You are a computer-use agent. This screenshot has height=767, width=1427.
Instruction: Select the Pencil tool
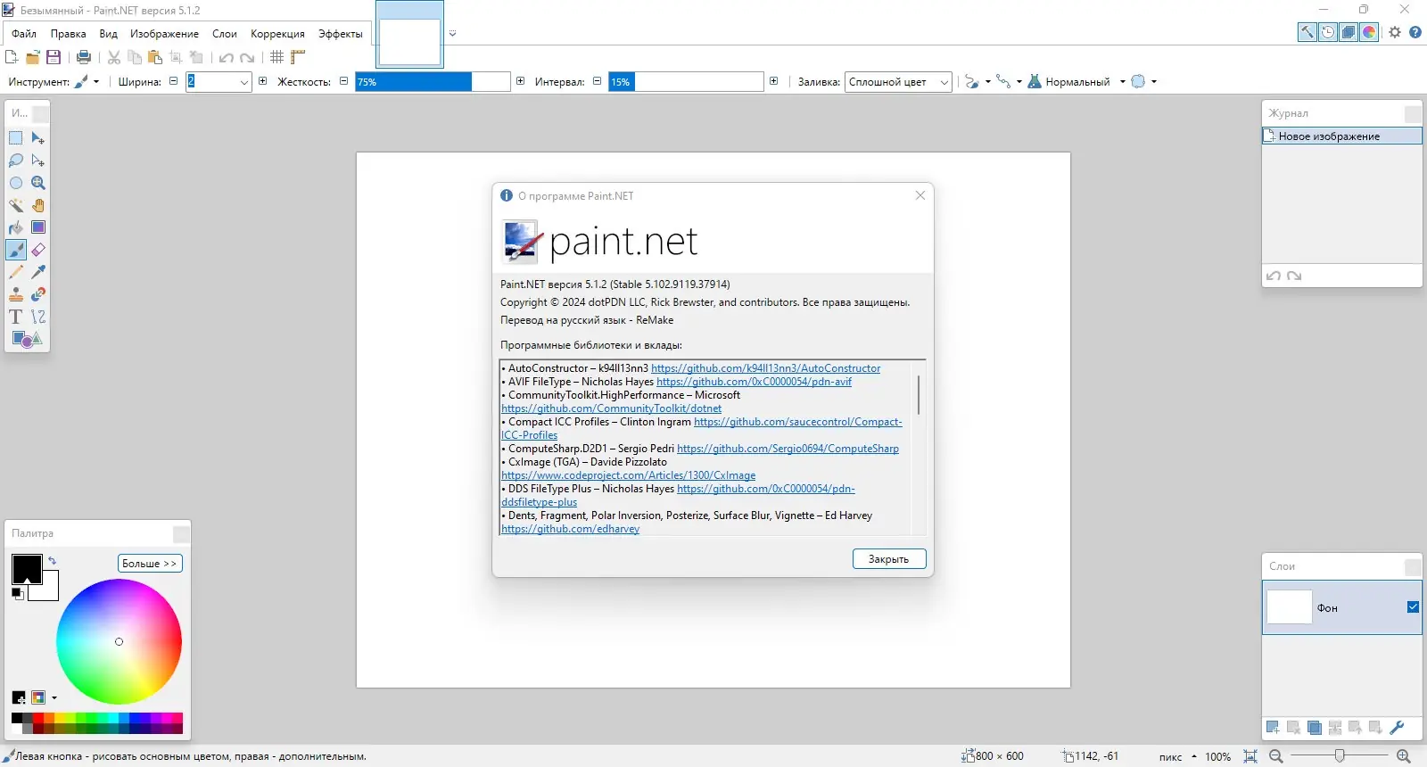[16, 272]
